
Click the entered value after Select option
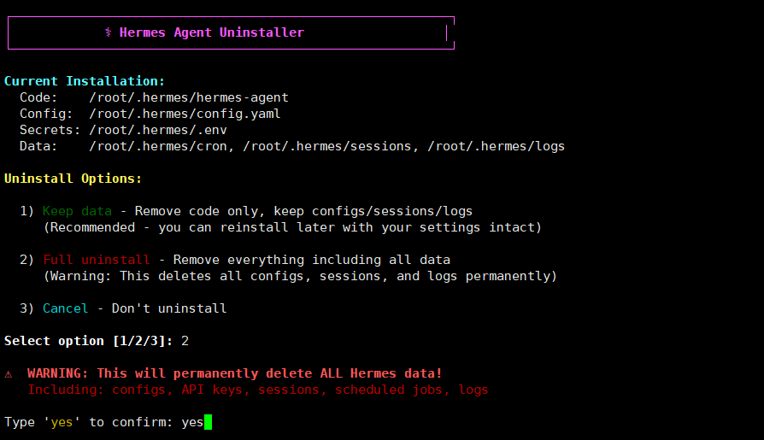(185, 341)
